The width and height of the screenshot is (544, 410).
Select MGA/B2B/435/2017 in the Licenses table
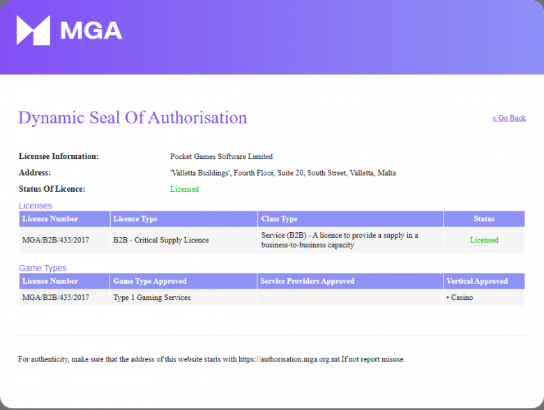coord(56,240)
